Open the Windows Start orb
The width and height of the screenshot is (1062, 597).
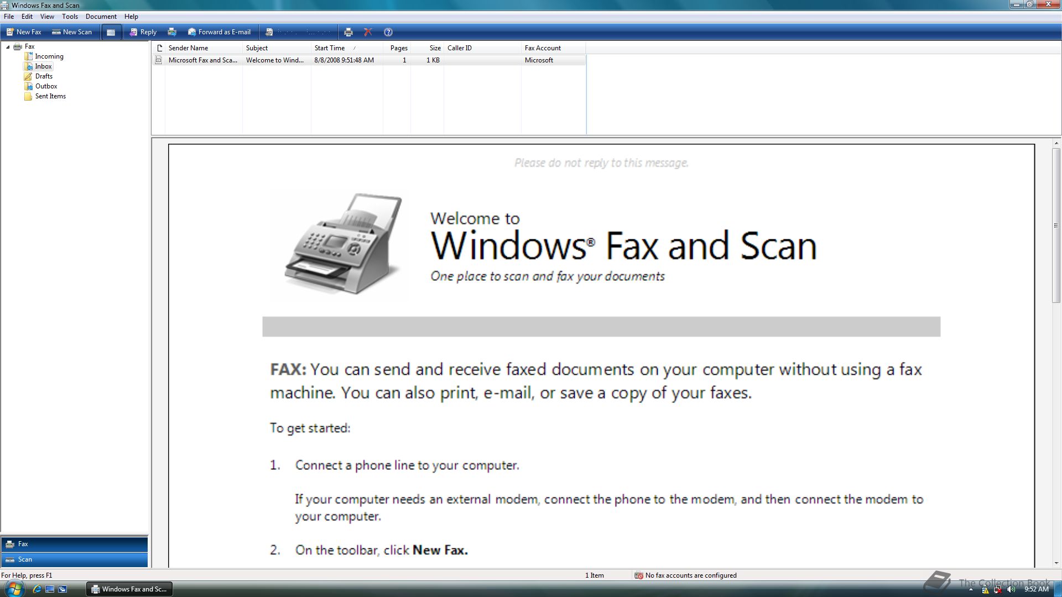14,589
